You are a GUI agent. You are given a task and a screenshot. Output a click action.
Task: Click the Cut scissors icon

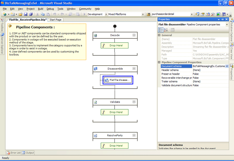click(x=37, y=14)
